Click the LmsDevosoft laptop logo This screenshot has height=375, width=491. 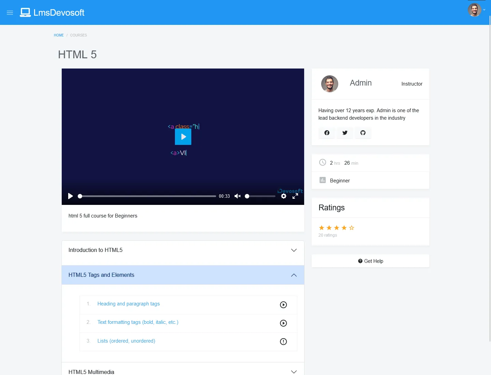pos(25,13)
